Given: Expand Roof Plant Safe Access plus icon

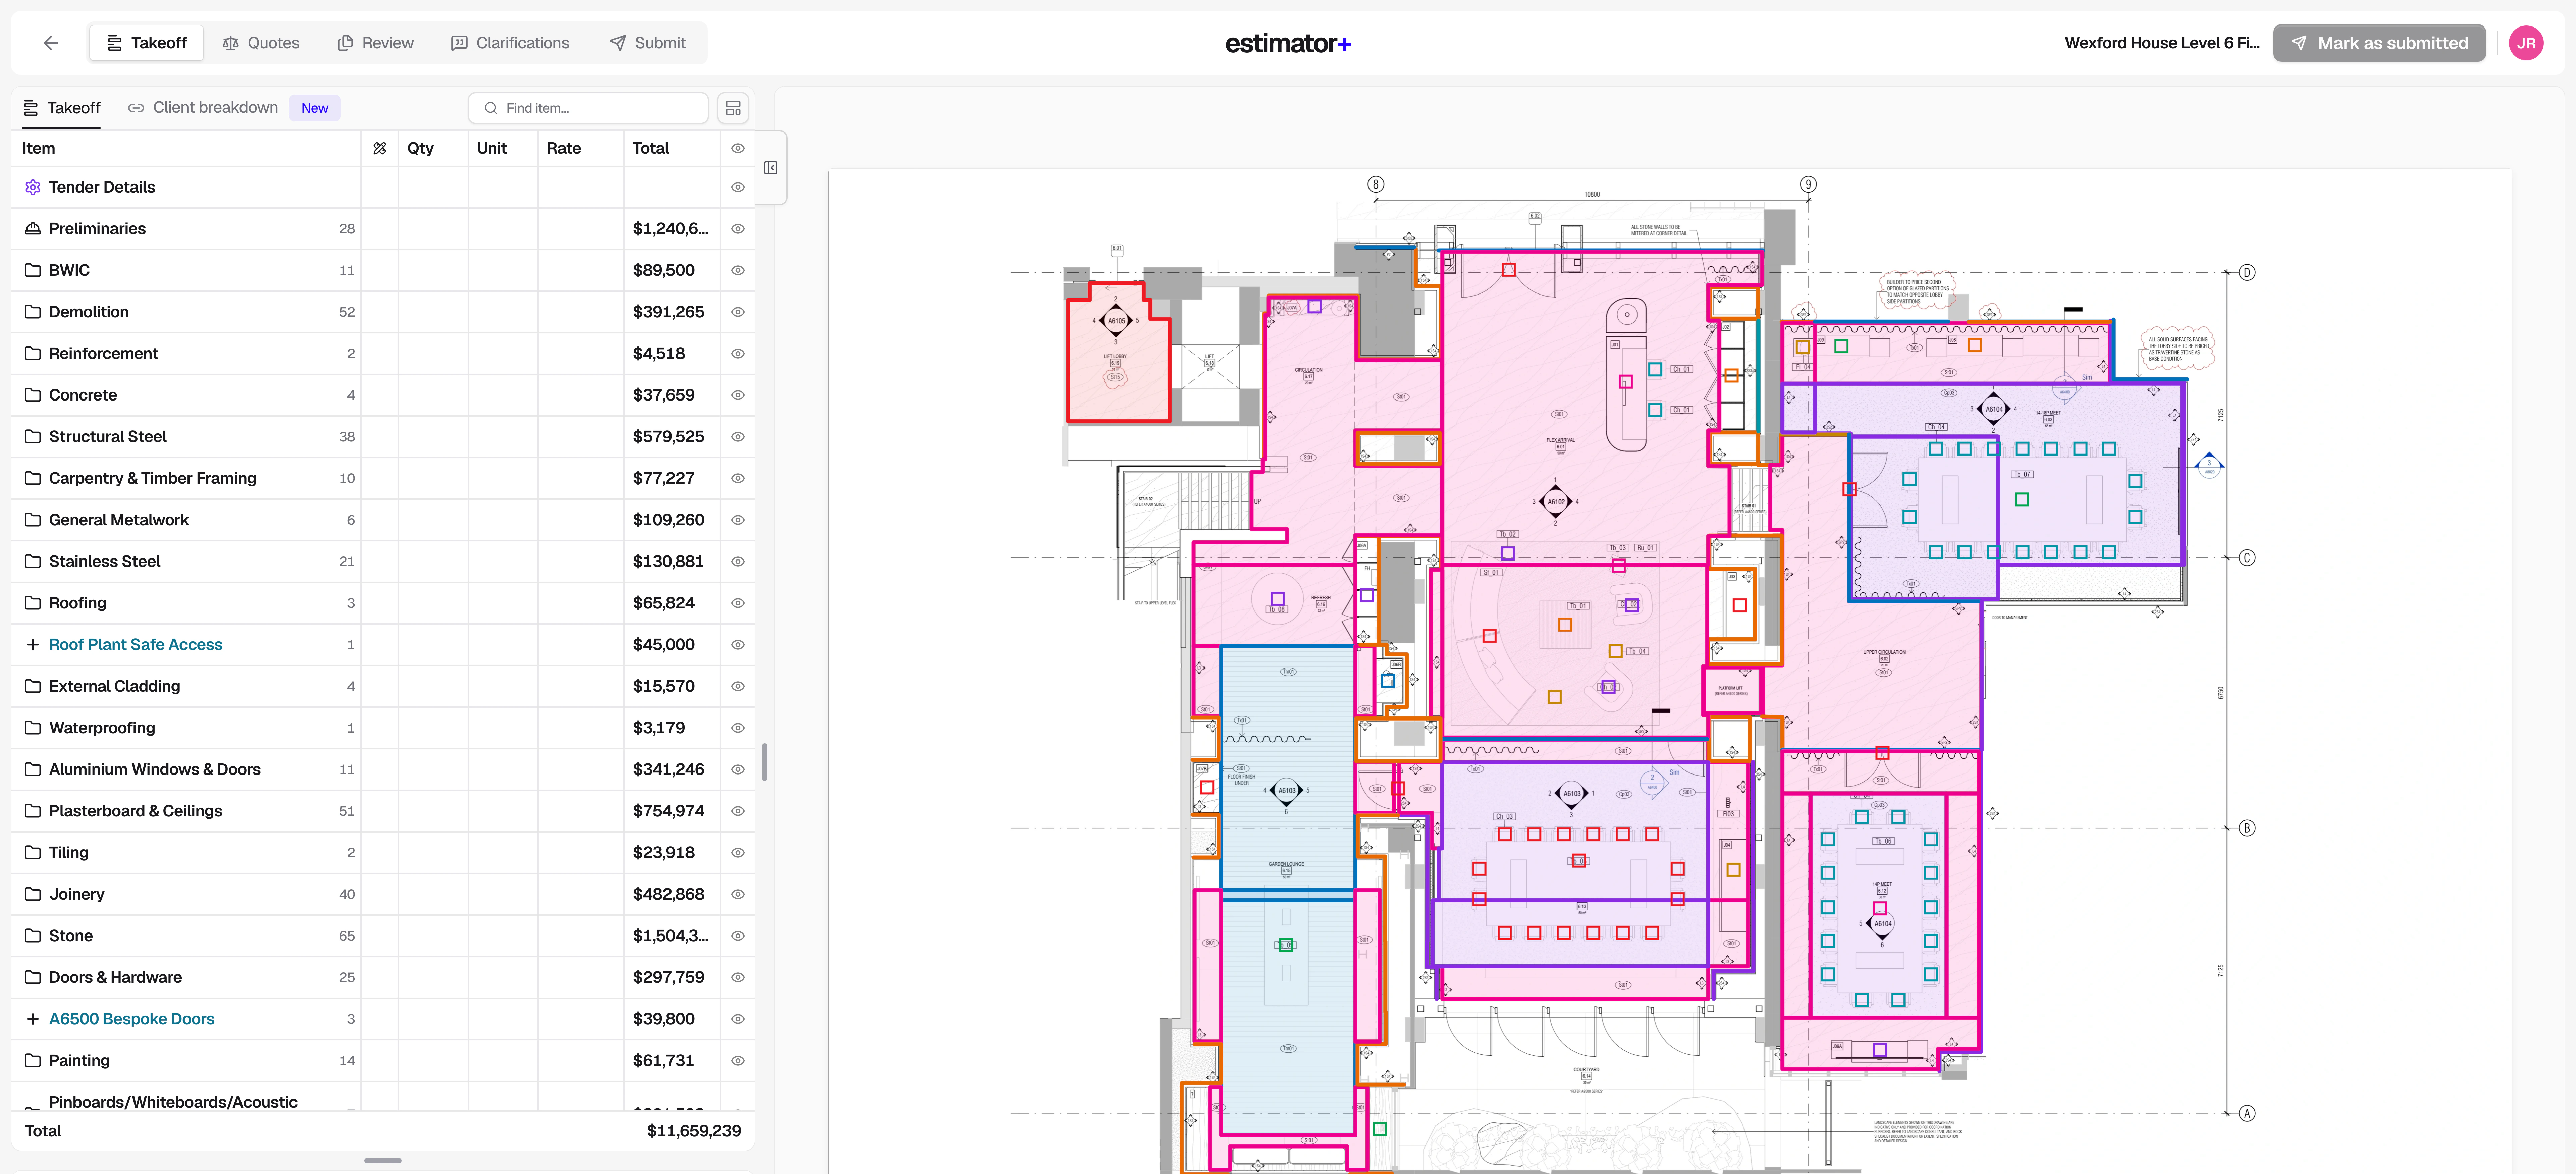Looking at the screenshot, I should pyautogui.click(x=33, y=645).
